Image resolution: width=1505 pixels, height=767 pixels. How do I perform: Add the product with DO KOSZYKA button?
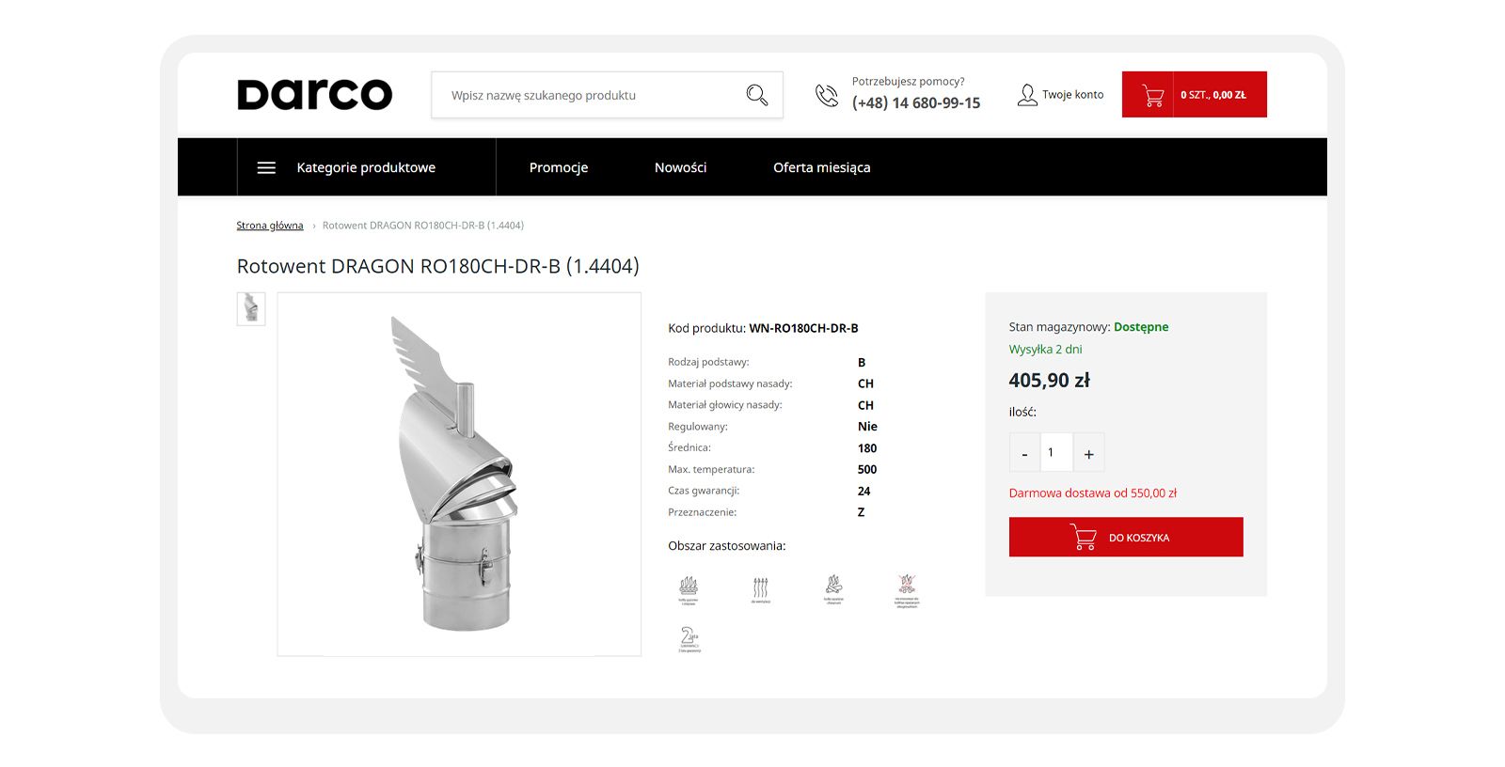tap(1126, 537)
